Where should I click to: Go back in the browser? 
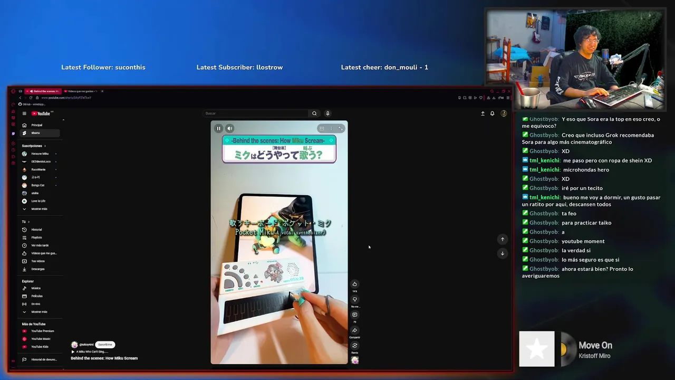click(20, 98)
